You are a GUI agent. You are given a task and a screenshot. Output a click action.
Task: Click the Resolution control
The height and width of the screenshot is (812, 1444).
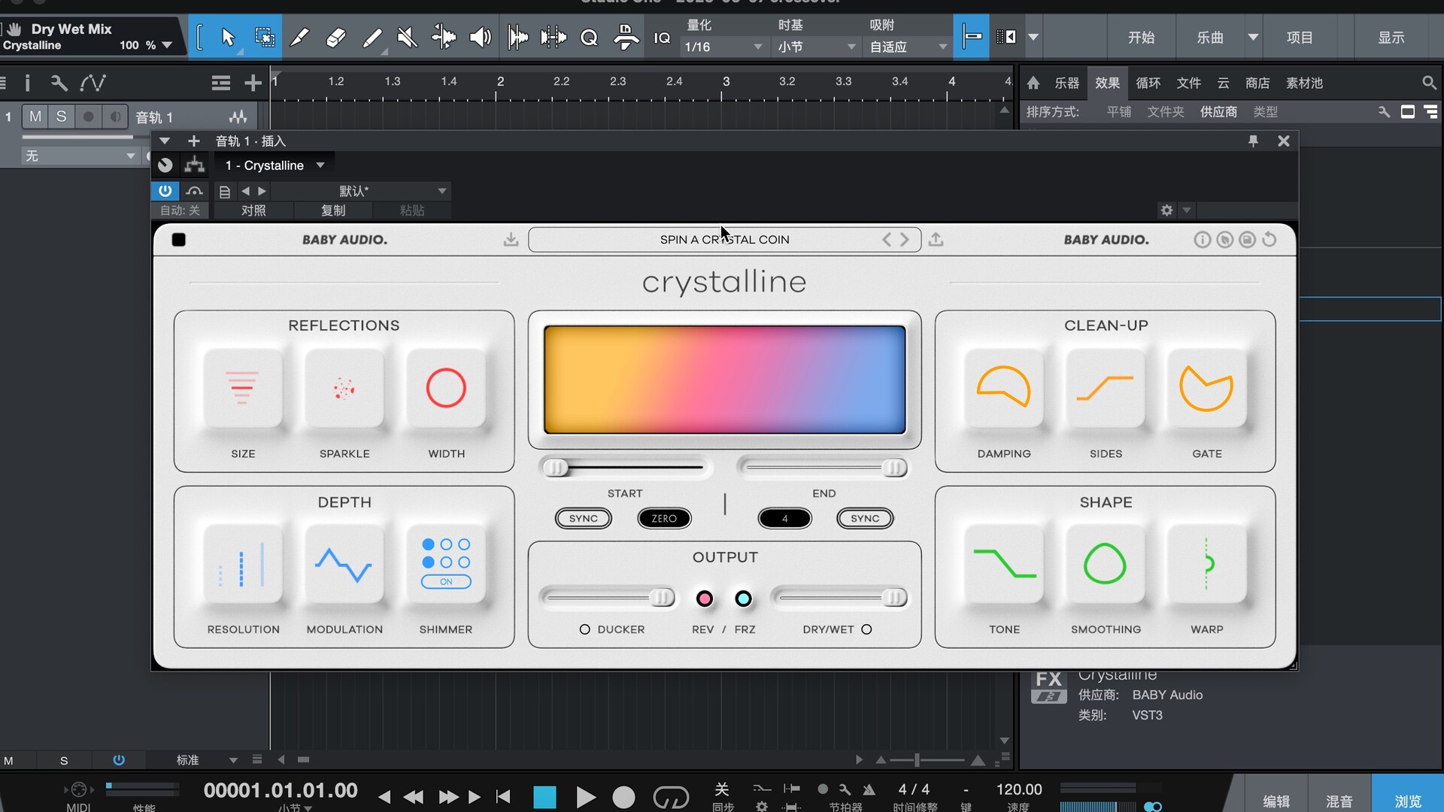click(x=243, y=565)
